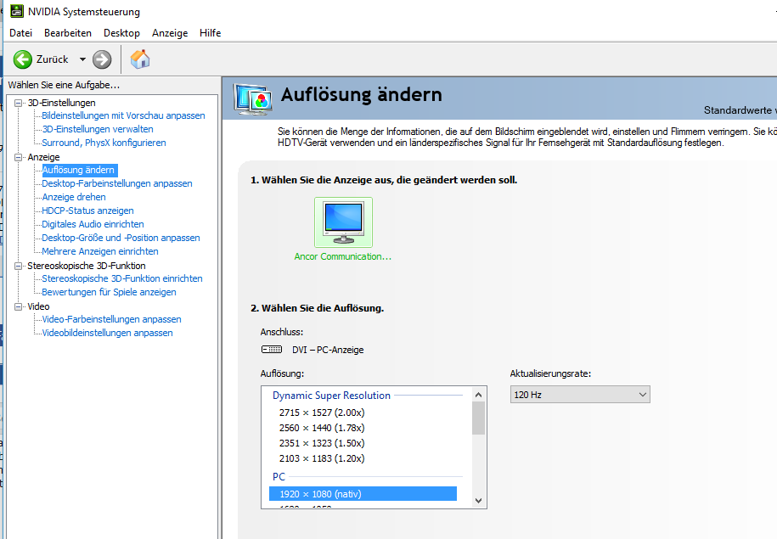777x539 pixels.
Task: Select resolution 2351 × 1323 (1.50x)
Action: coord(322,443)
